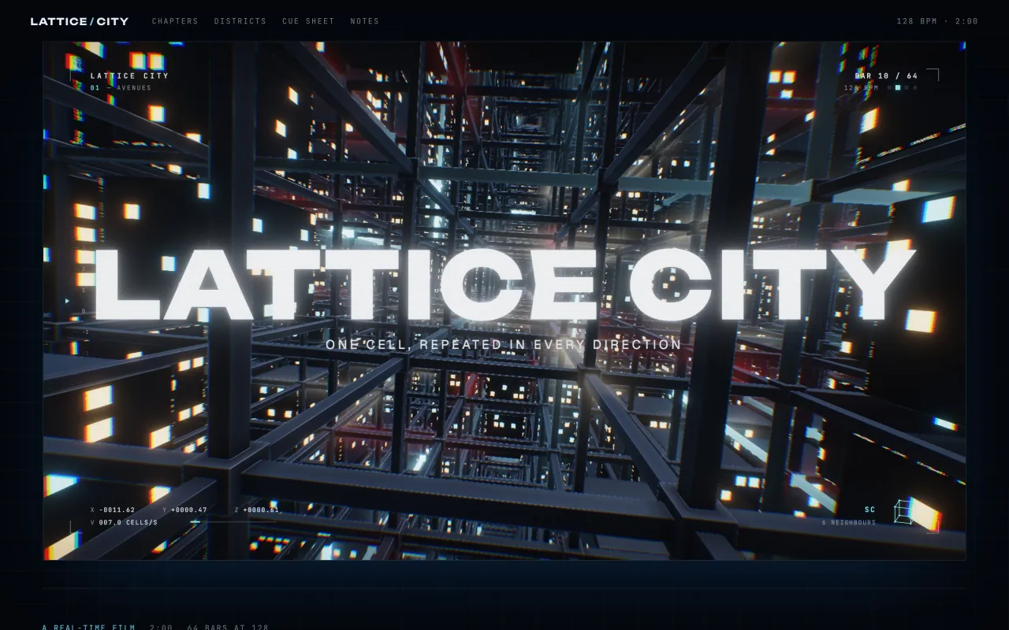This screenshot has width=1009, height=630.
Task: Click the "128 BPM · 2:00" header text
Action: click(x=937, y=21)
